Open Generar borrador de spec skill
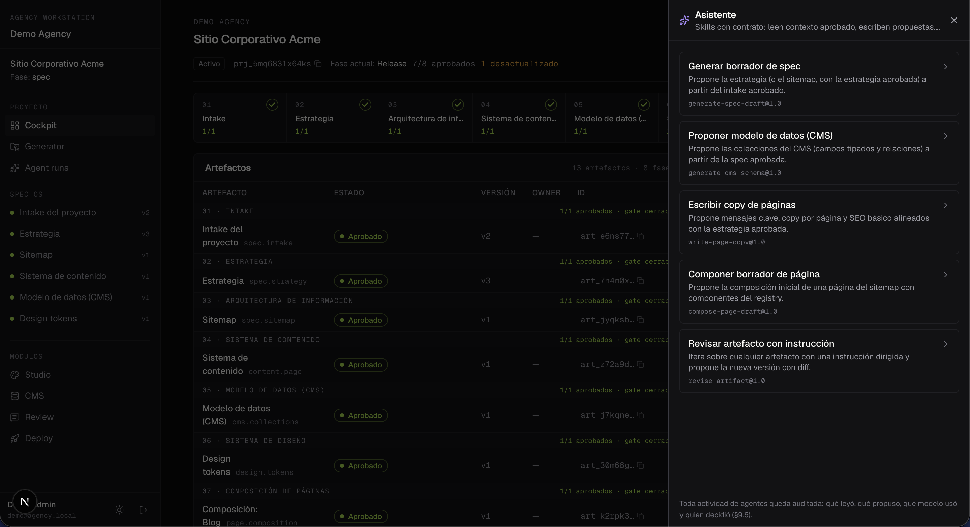The width and height of the screenshot is (970, 527). 819,84
